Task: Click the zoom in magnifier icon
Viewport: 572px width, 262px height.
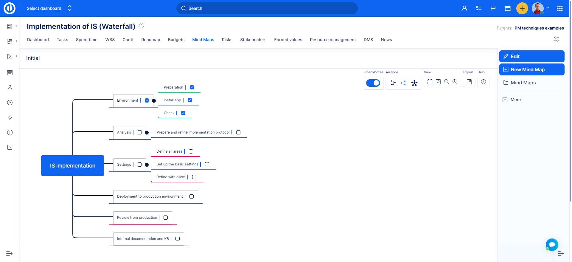Action: point(455,82)
